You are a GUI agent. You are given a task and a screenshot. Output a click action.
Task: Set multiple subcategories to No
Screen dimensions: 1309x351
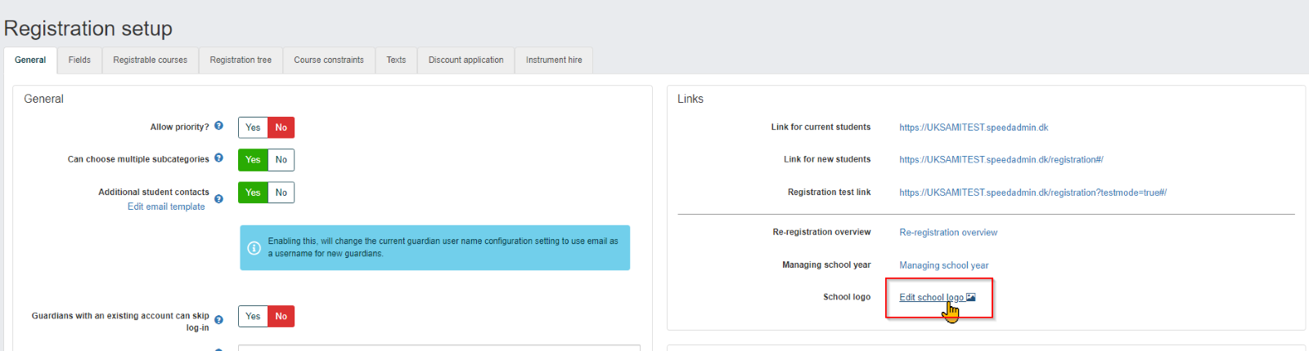(281, 160)
